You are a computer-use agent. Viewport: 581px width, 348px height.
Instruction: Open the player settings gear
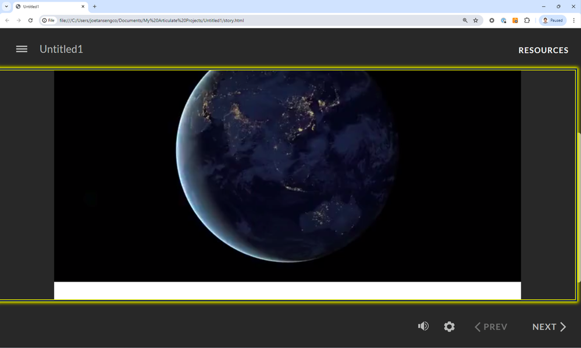click(x=449, y=327)
